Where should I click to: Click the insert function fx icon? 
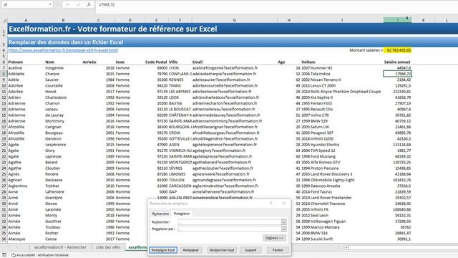pyautogui.click(x=89, y=4)
